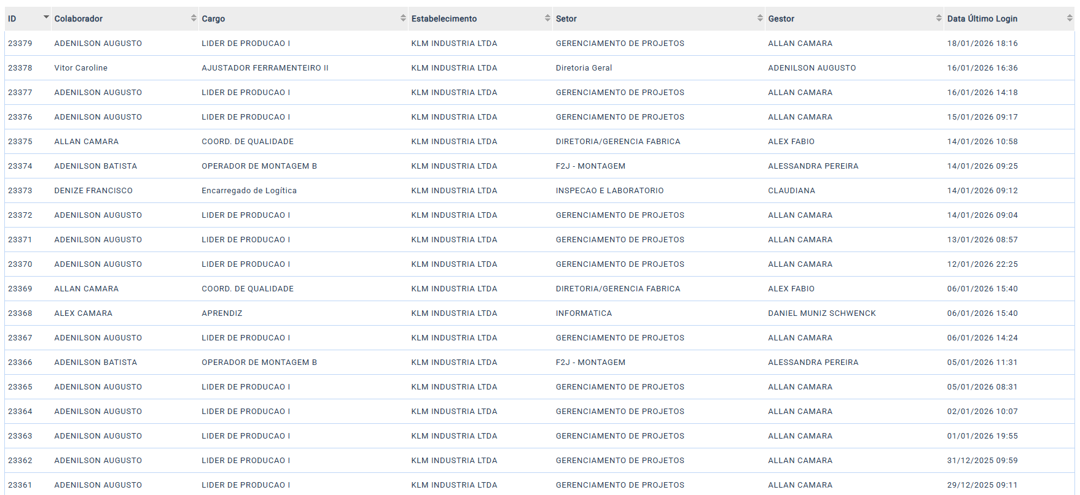Click the ID column sort arrow

46,18
